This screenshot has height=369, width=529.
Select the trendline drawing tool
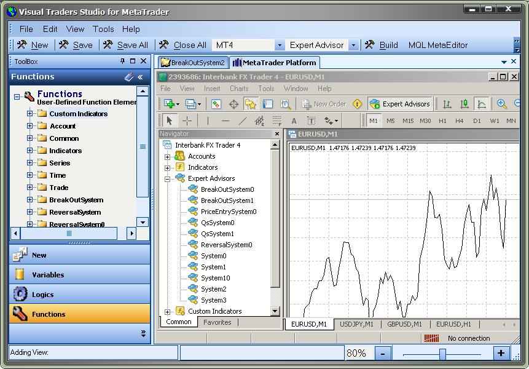pyautogui.click(x=243, y=121)
